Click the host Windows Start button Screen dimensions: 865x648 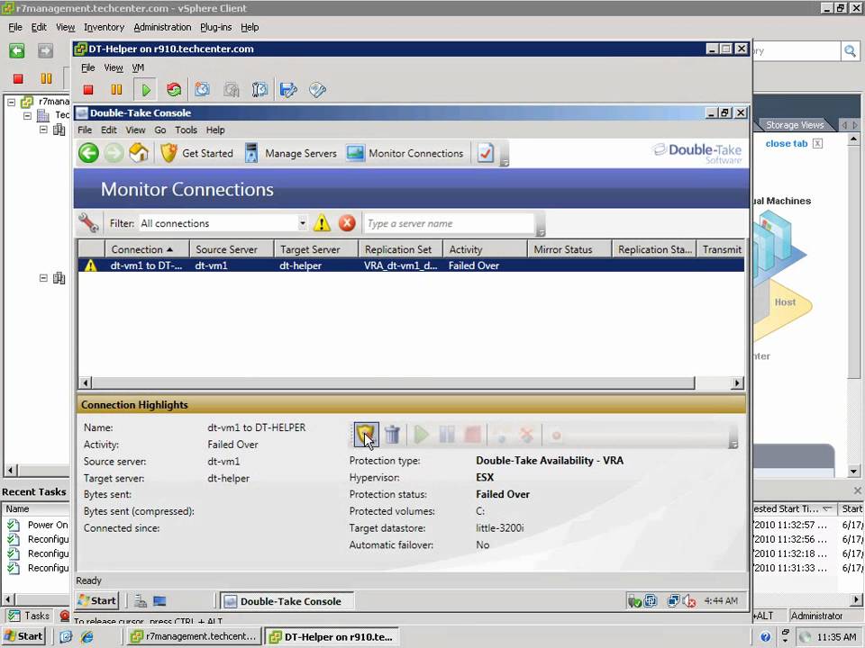23,636
